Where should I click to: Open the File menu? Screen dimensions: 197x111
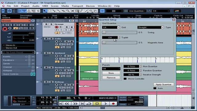pos(9,6)
